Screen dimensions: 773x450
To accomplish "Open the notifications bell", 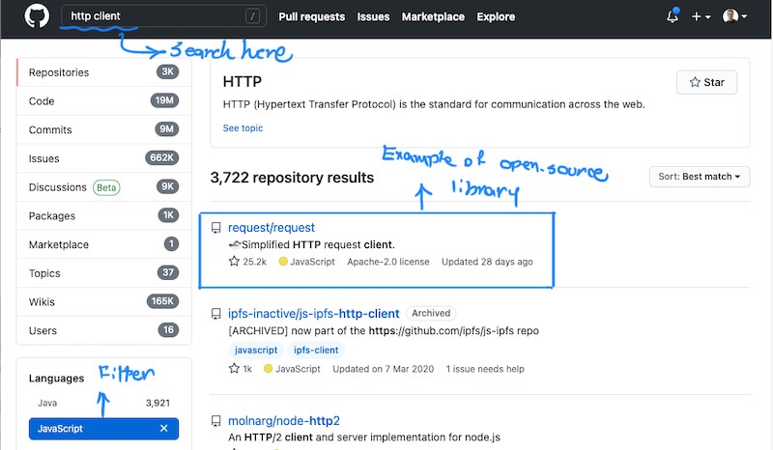I will click(x=673, y=15).
